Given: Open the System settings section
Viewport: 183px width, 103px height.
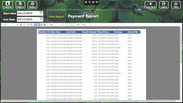Looking at the screenshot, I should (x=32, y=5).
